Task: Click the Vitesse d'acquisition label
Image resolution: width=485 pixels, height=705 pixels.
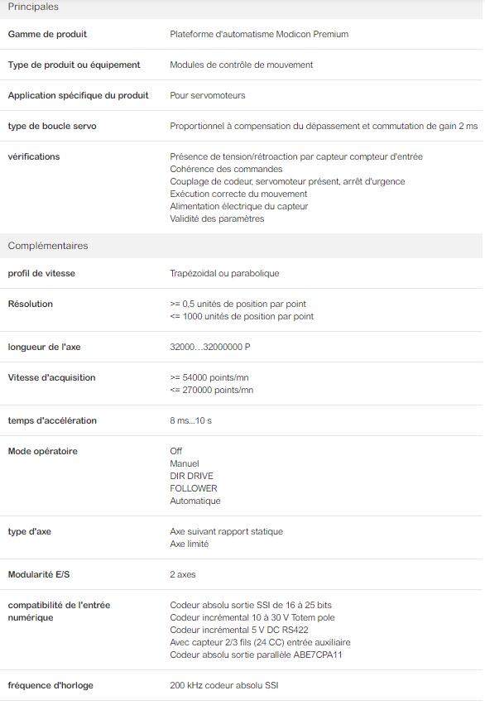Action: point(52,377)
